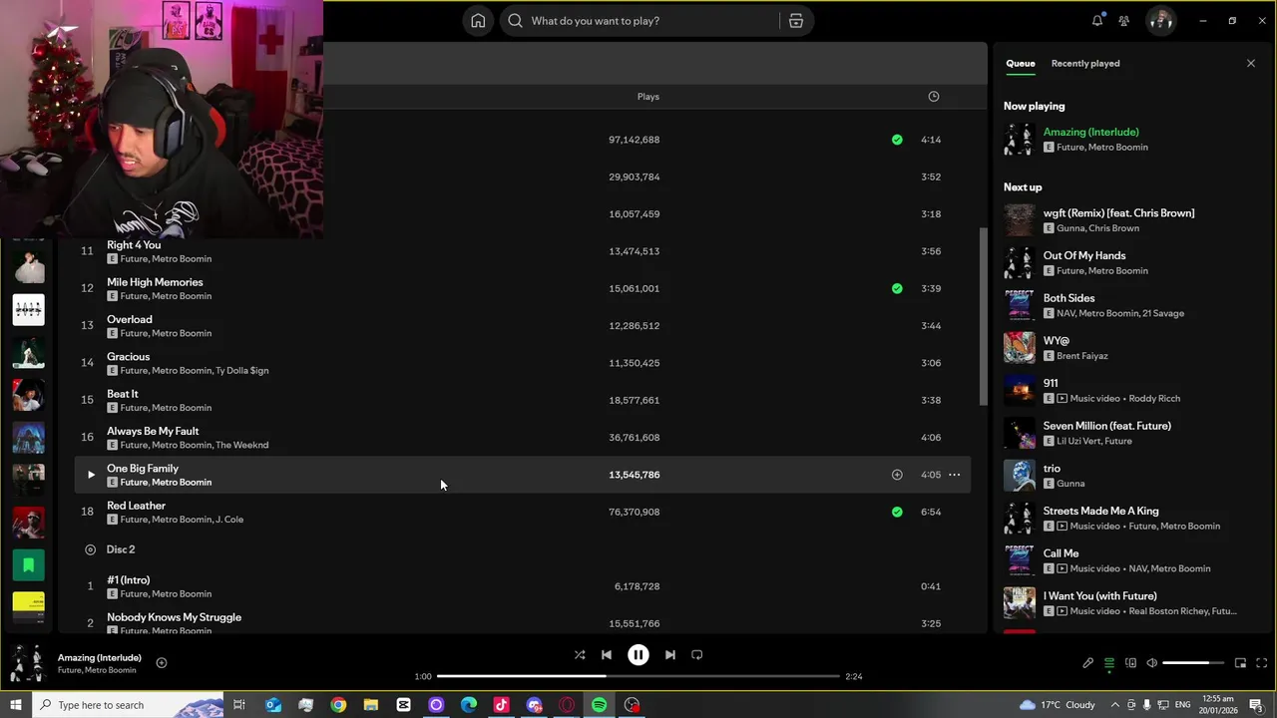Select Seven Million (feat. Future) in the queue
Viewport: 1277px width, 718px height.
coord(1107,426)
